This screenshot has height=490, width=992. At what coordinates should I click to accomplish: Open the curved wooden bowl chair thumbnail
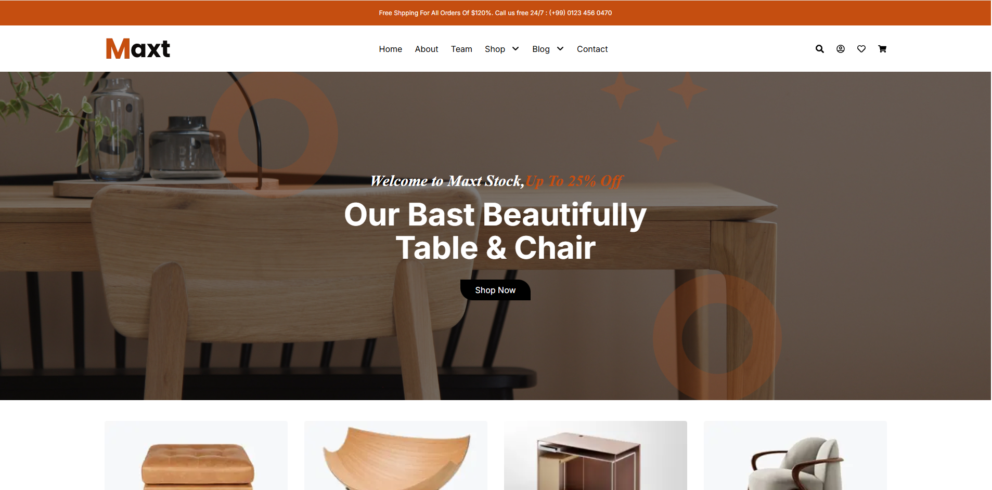396,456
